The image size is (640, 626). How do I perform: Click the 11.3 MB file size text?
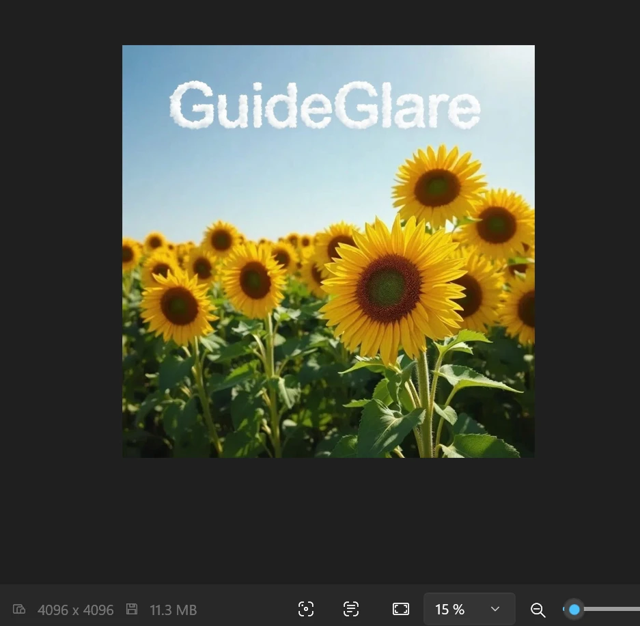point(173,610)
